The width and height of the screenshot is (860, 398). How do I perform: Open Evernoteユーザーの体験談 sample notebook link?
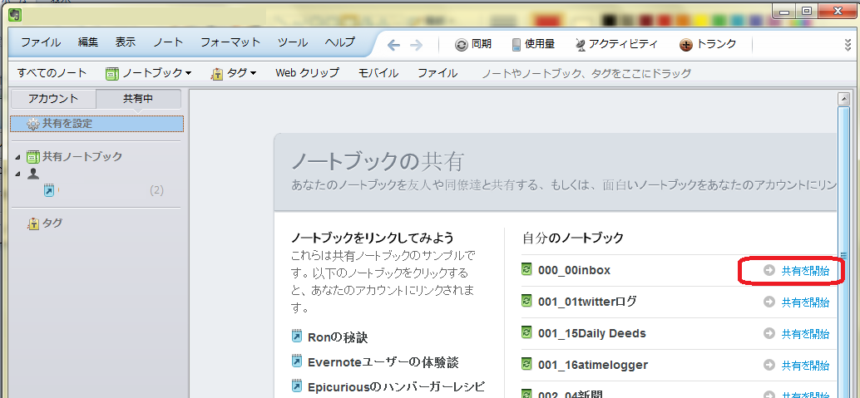click(383, 362)
